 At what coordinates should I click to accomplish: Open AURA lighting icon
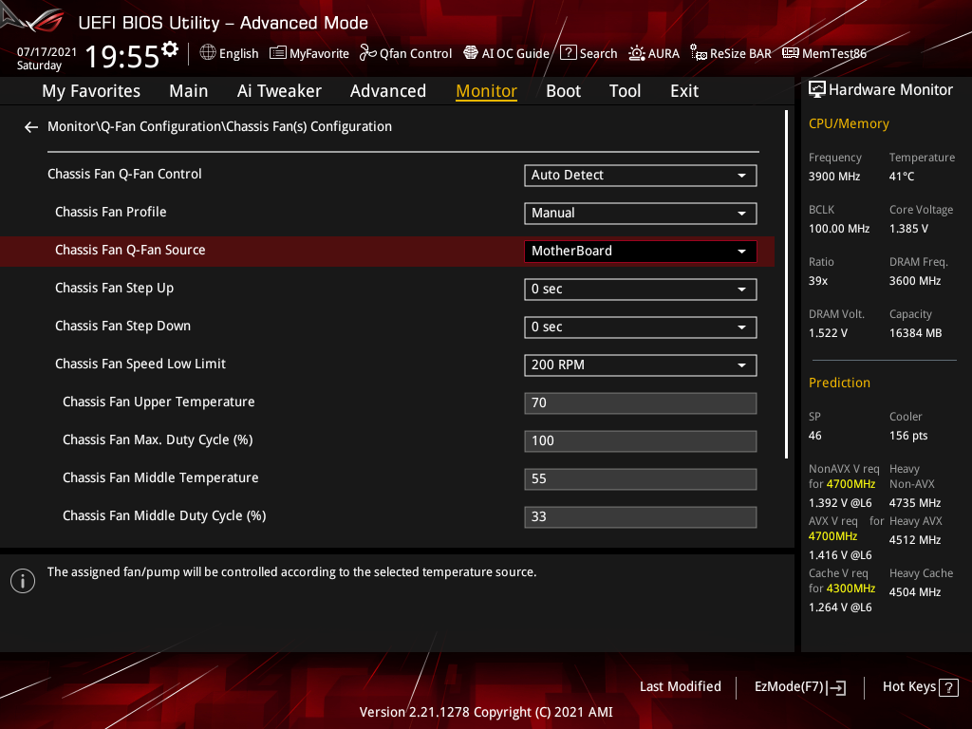pyautogui.click(x=637, y=53)
